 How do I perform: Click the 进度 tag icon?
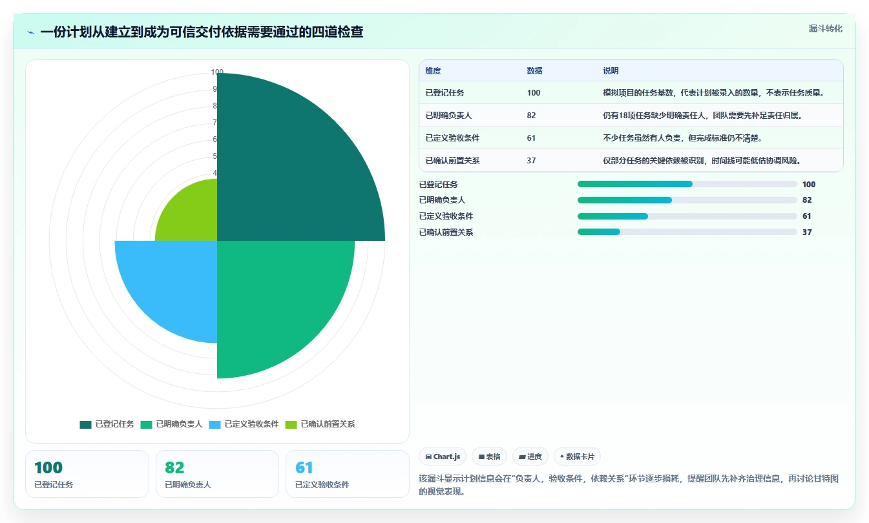[522, 456]
